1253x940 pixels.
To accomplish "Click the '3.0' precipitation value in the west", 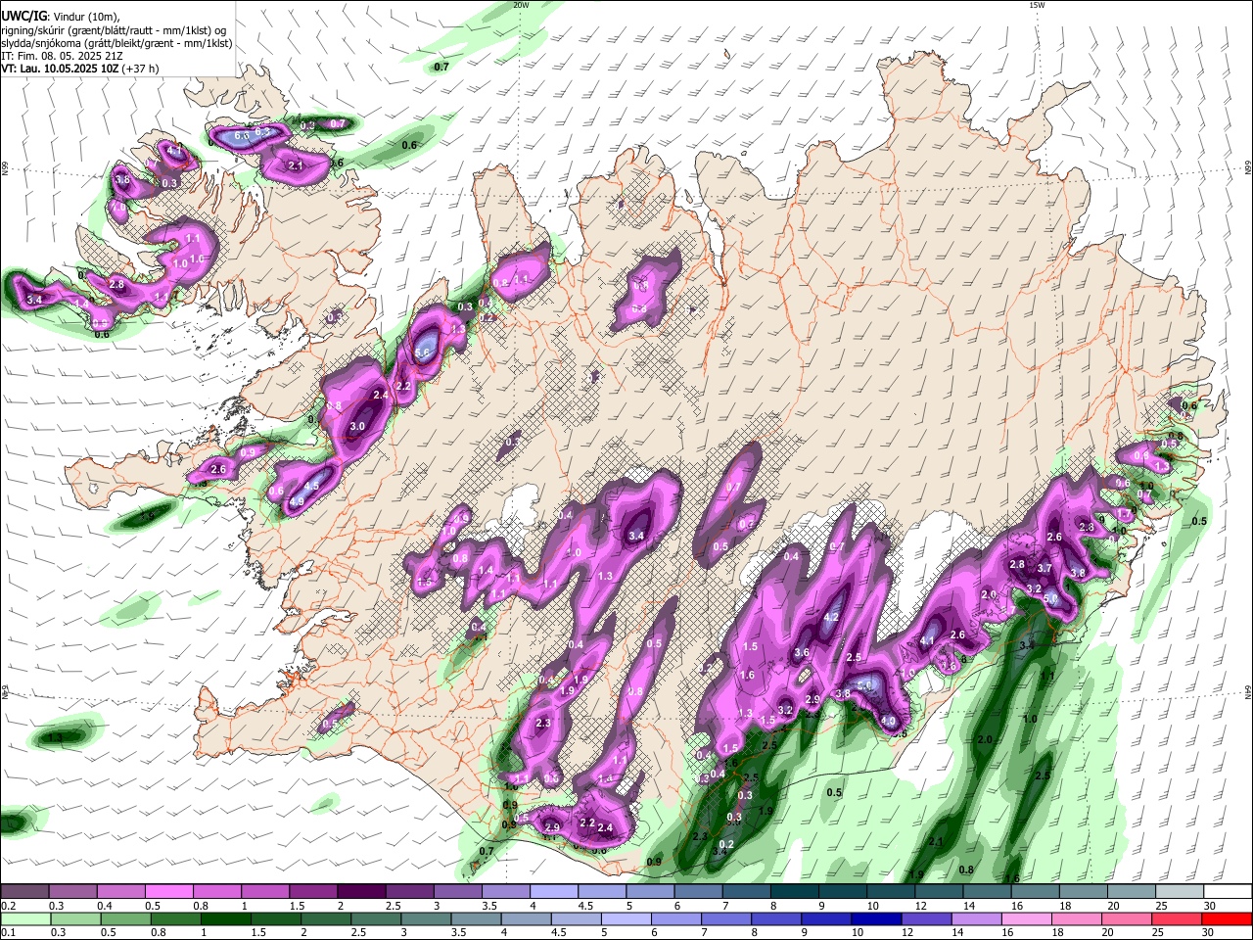I will click(x=357, y=427).
